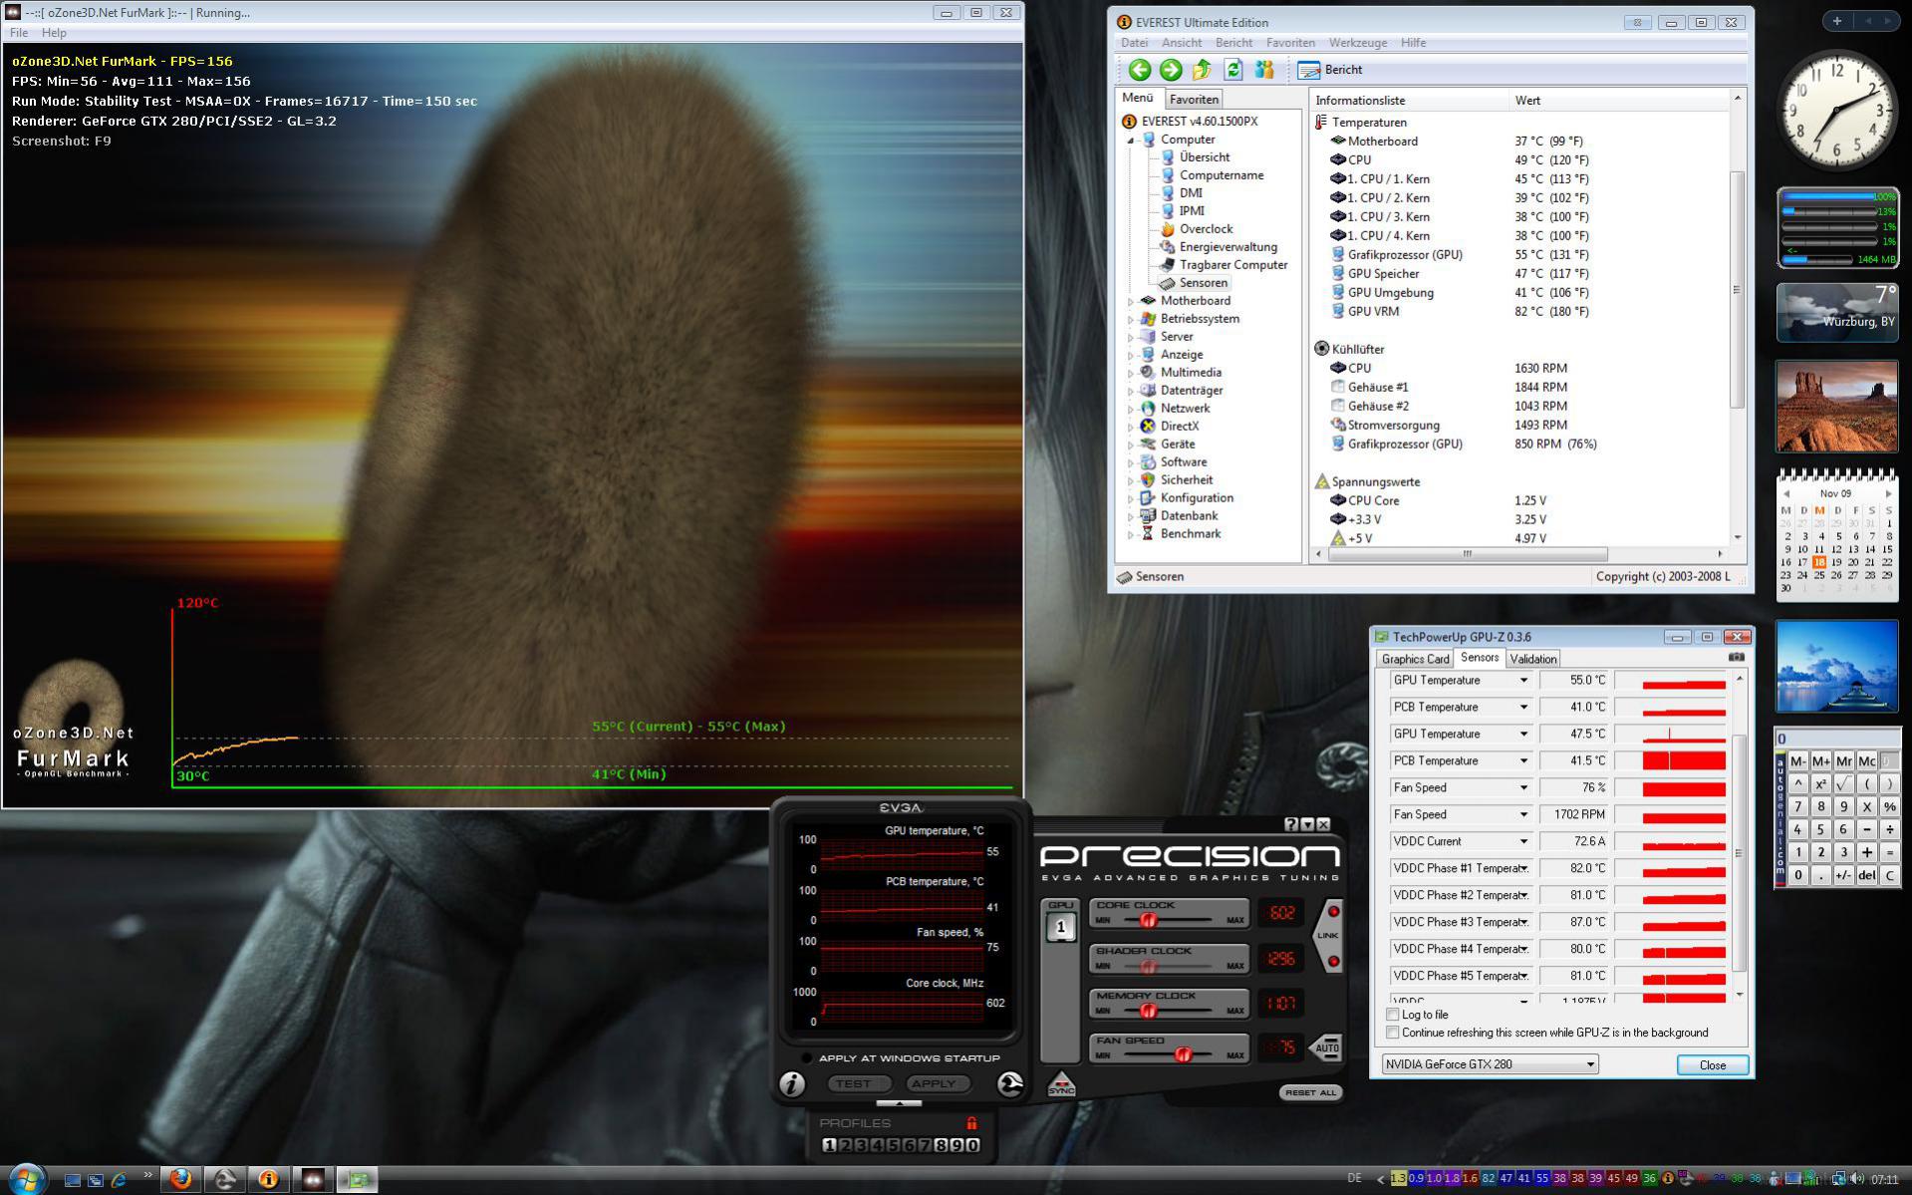Switch to the Favoriten tab
The image size is (1912, 1195).
1194,100
